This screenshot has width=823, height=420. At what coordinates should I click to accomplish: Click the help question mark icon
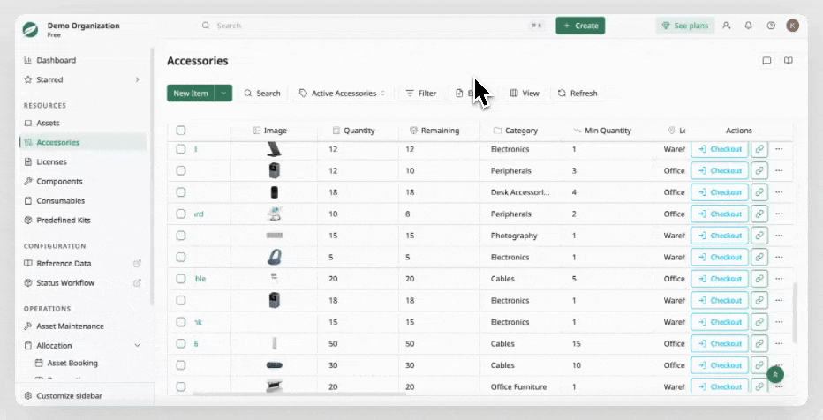tap(771, 26)
